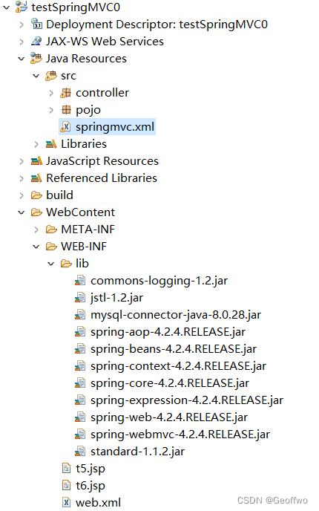319x511 pixels.
Task: Select the WebContent folder label
Action: [x=80, y=212]
